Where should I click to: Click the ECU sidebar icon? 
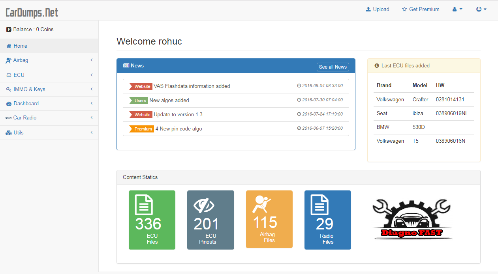point(9,75)
